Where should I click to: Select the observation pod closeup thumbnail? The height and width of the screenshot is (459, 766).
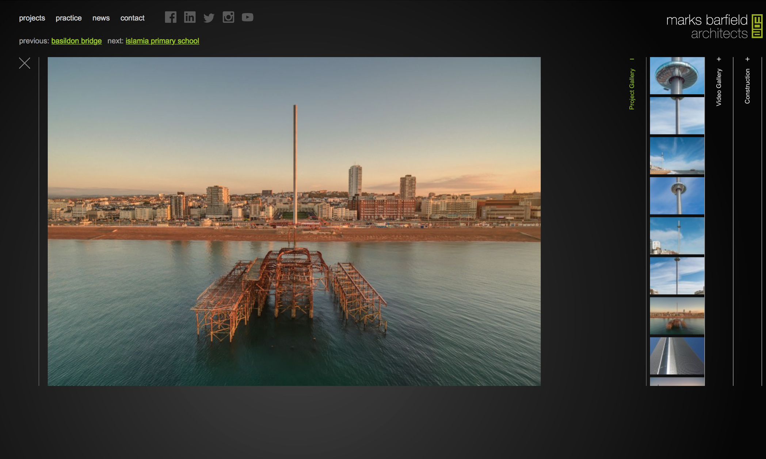[677, 76]
